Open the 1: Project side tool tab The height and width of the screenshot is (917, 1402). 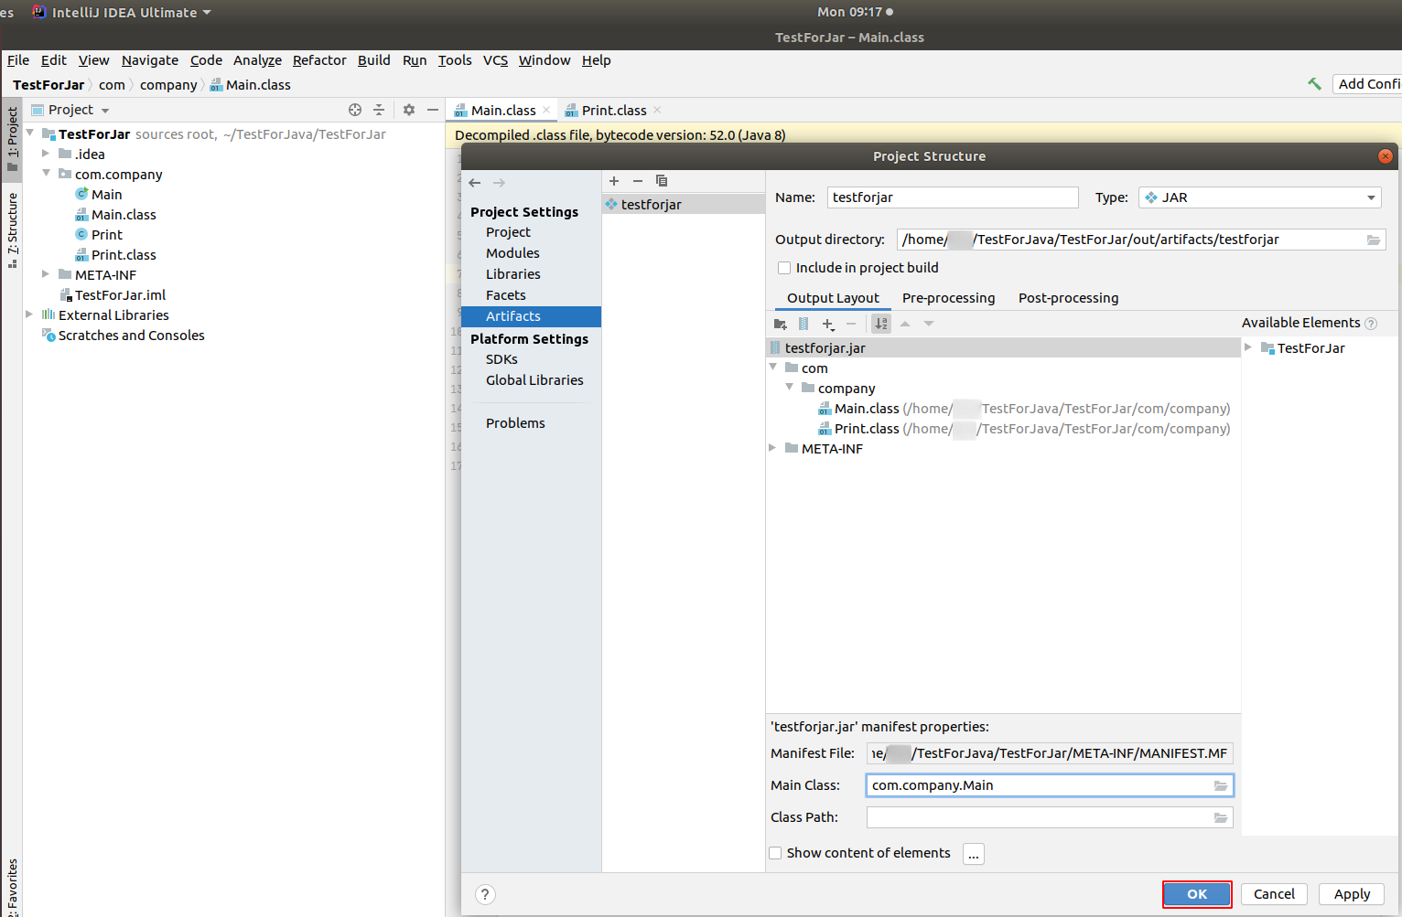(x=12, y=139)
